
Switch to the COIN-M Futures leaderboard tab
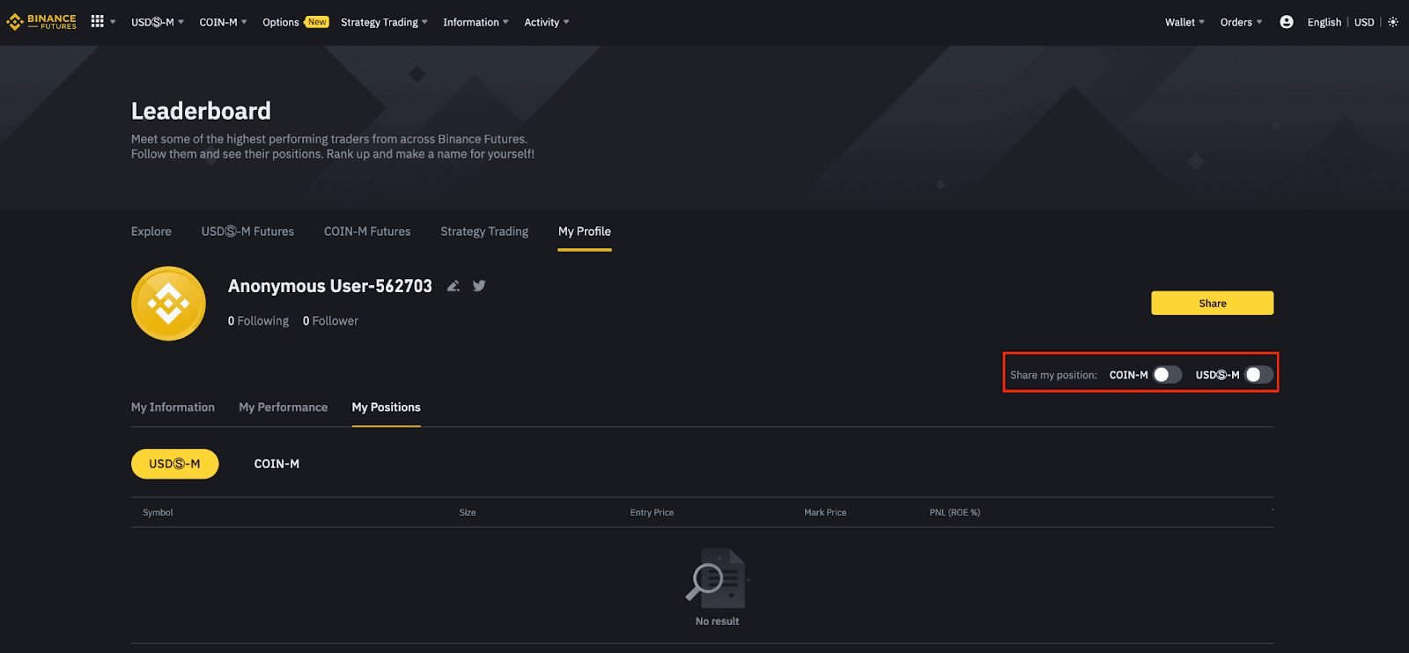[367, 231]
